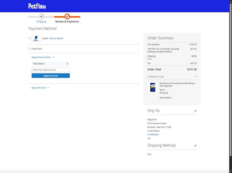The height and width of the screenshot is (173, 232).
Task: Open NutriSource dog food product thumbnail
Action: pos(153,87)
